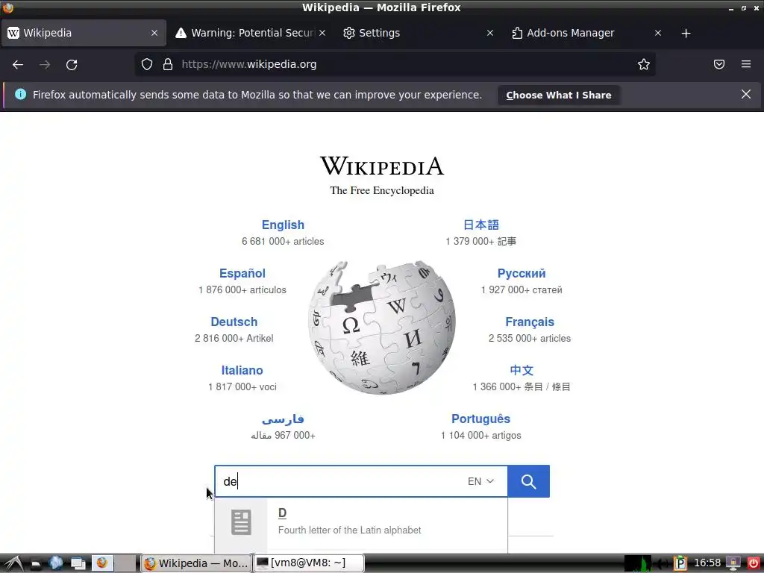
Task: Open the Italiano Wikipedia link
Action: coord(242,370)
